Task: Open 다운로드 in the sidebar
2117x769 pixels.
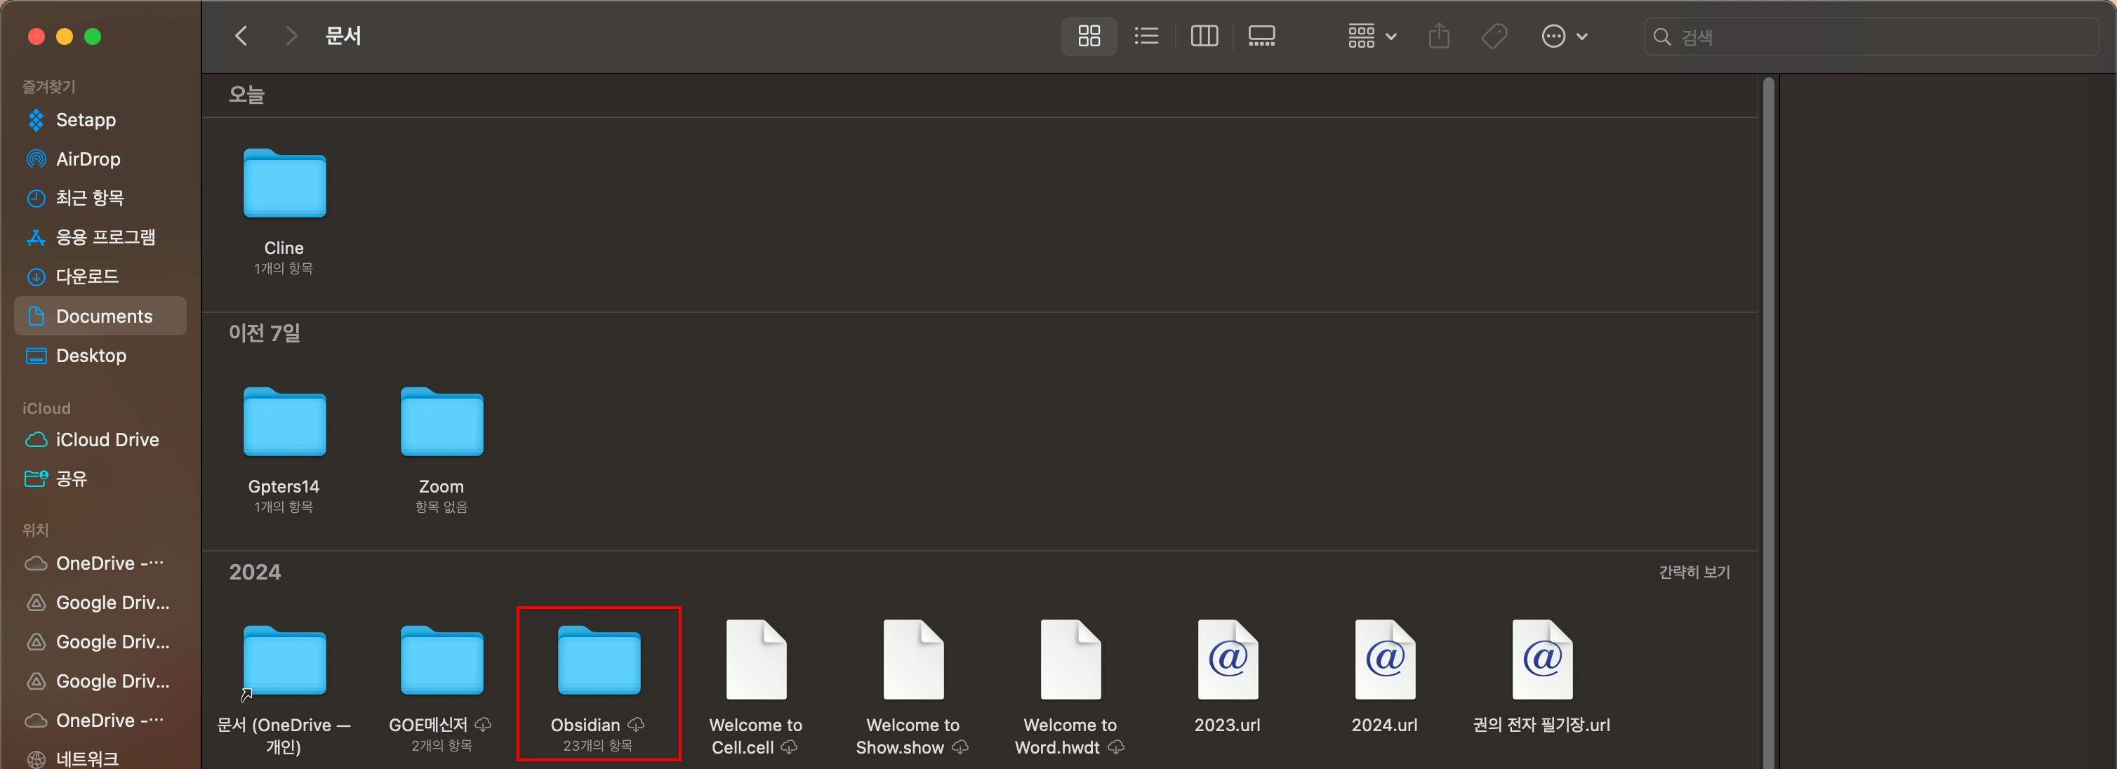Action: tap(86, 277)
